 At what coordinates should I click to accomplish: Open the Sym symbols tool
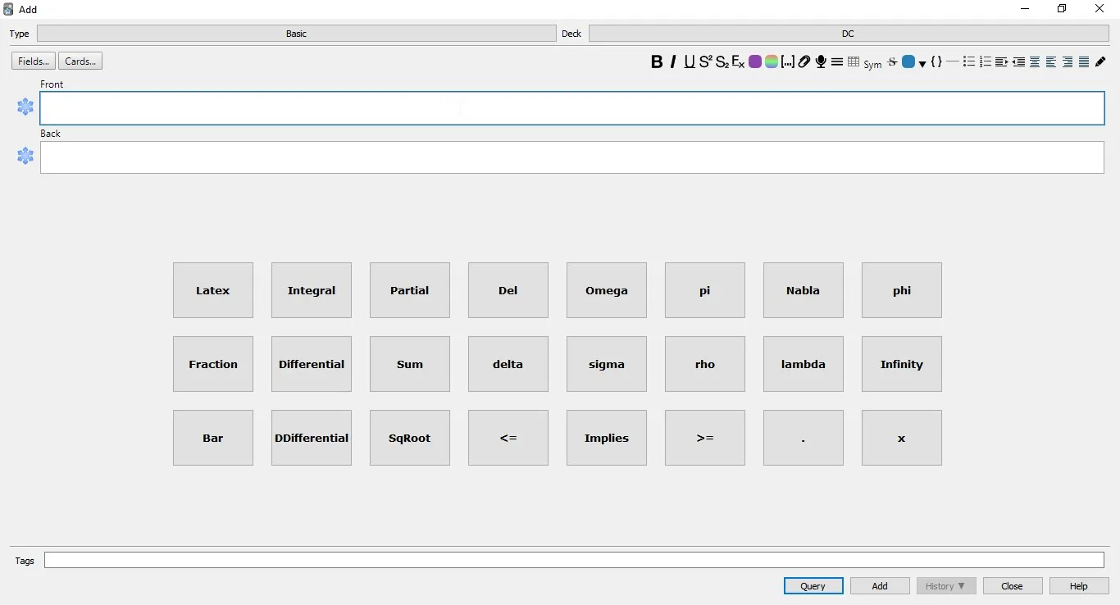coord(872,63)
